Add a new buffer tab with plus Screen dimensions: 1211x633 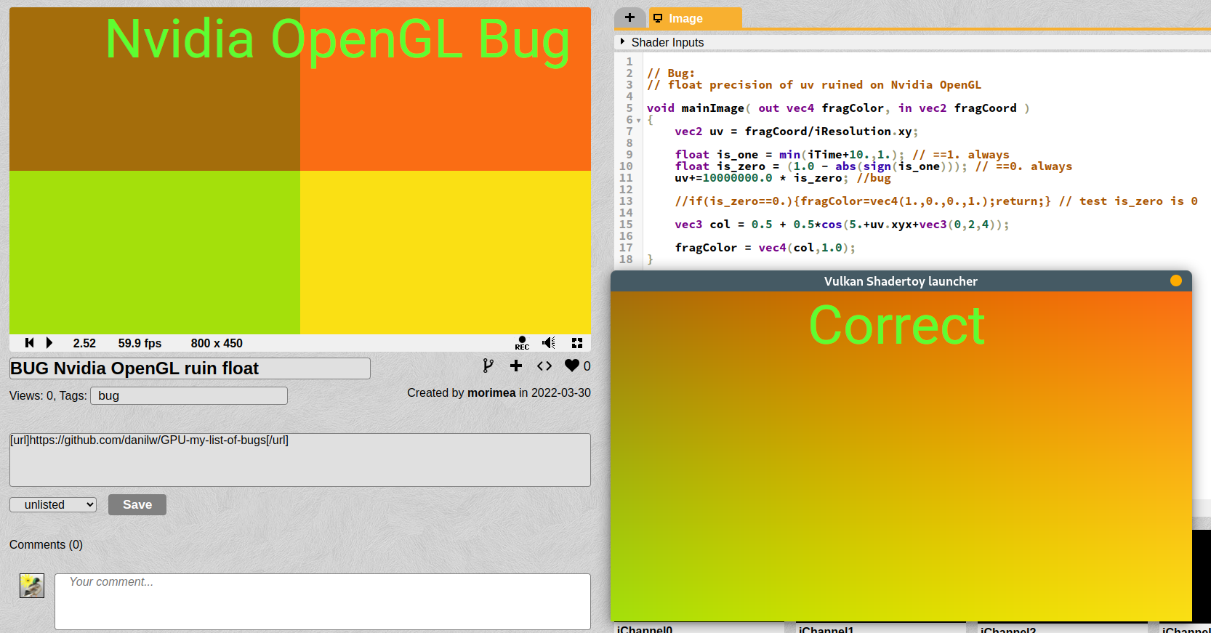pyautogui.click(x=629, y=17)
